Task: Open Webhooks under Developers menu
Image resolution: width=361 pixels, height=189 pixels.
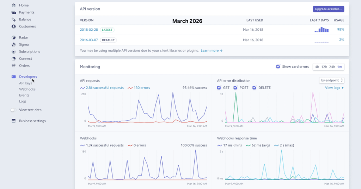Action: (x=27, y=89)
